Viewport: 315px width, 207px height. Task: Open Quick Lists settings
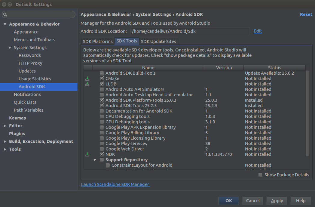click(x=25, y=102)
